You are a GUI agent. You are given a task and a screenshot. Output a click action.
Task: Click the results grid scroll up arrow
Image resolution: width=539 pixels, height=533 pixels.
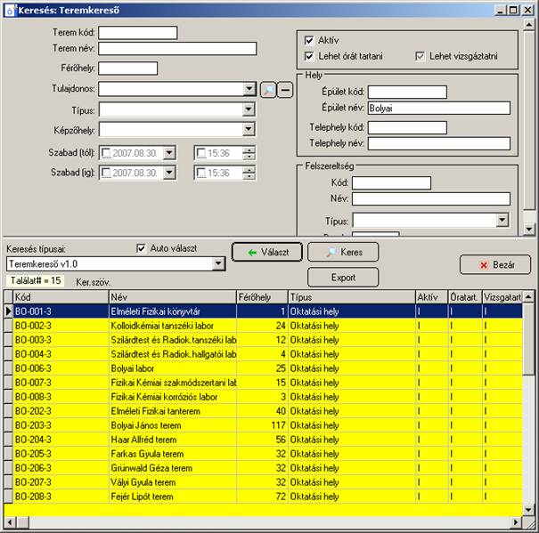tap(528, 296)
